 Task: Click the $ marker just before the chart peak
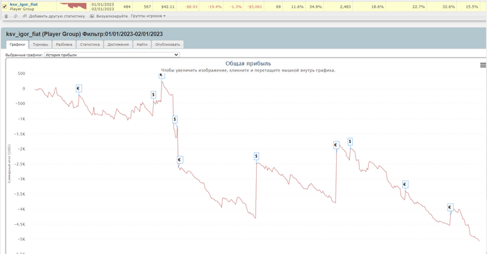154,95
